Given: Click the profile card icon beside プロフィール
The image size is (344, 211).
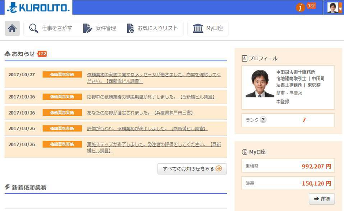Looking at the screenshot, I should pyautogui.click(x=245, y=58).
